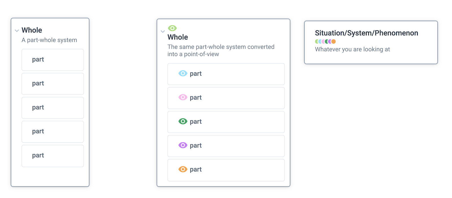
Task: Click the "converted into a point-of-view" description
Action: pyautogui.click(x=221, y=50)
